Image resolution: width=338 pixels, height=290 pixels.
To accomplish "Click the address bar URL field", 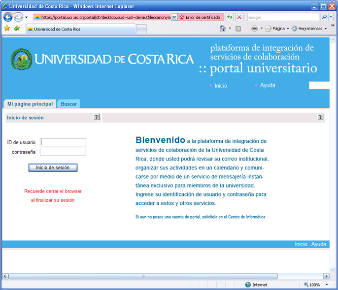I will click(x=102, y=17).
